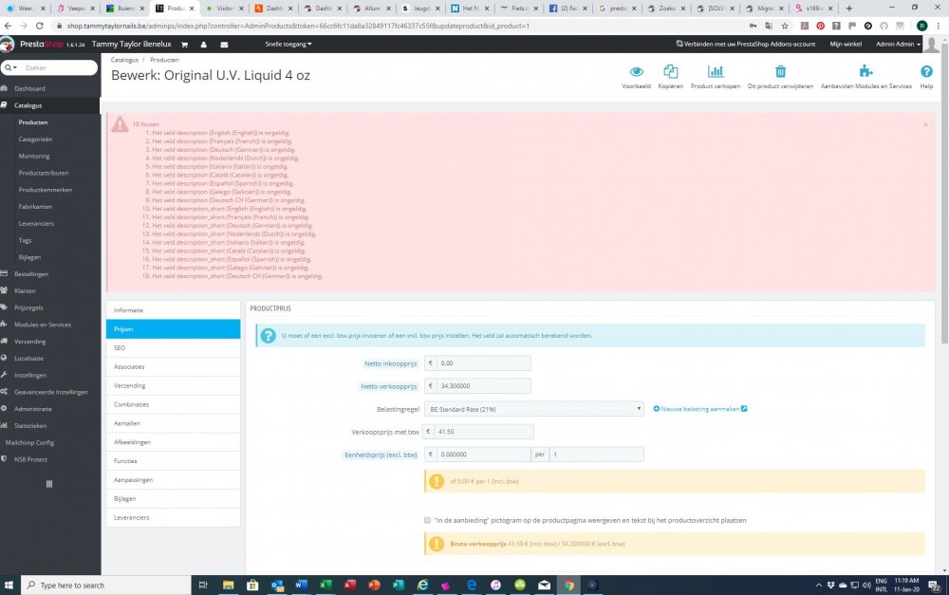Click the Voorbeeld eye icon
949x595 pixels.
(636, 71)
